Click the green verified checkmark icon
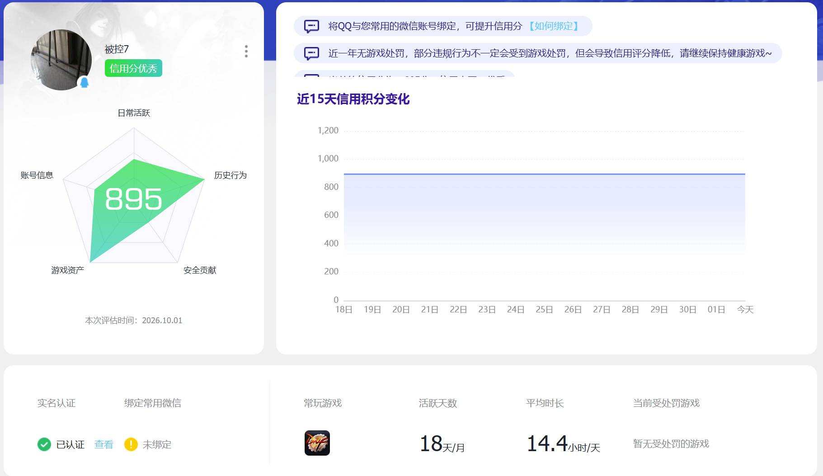 [x=44, y=444]
